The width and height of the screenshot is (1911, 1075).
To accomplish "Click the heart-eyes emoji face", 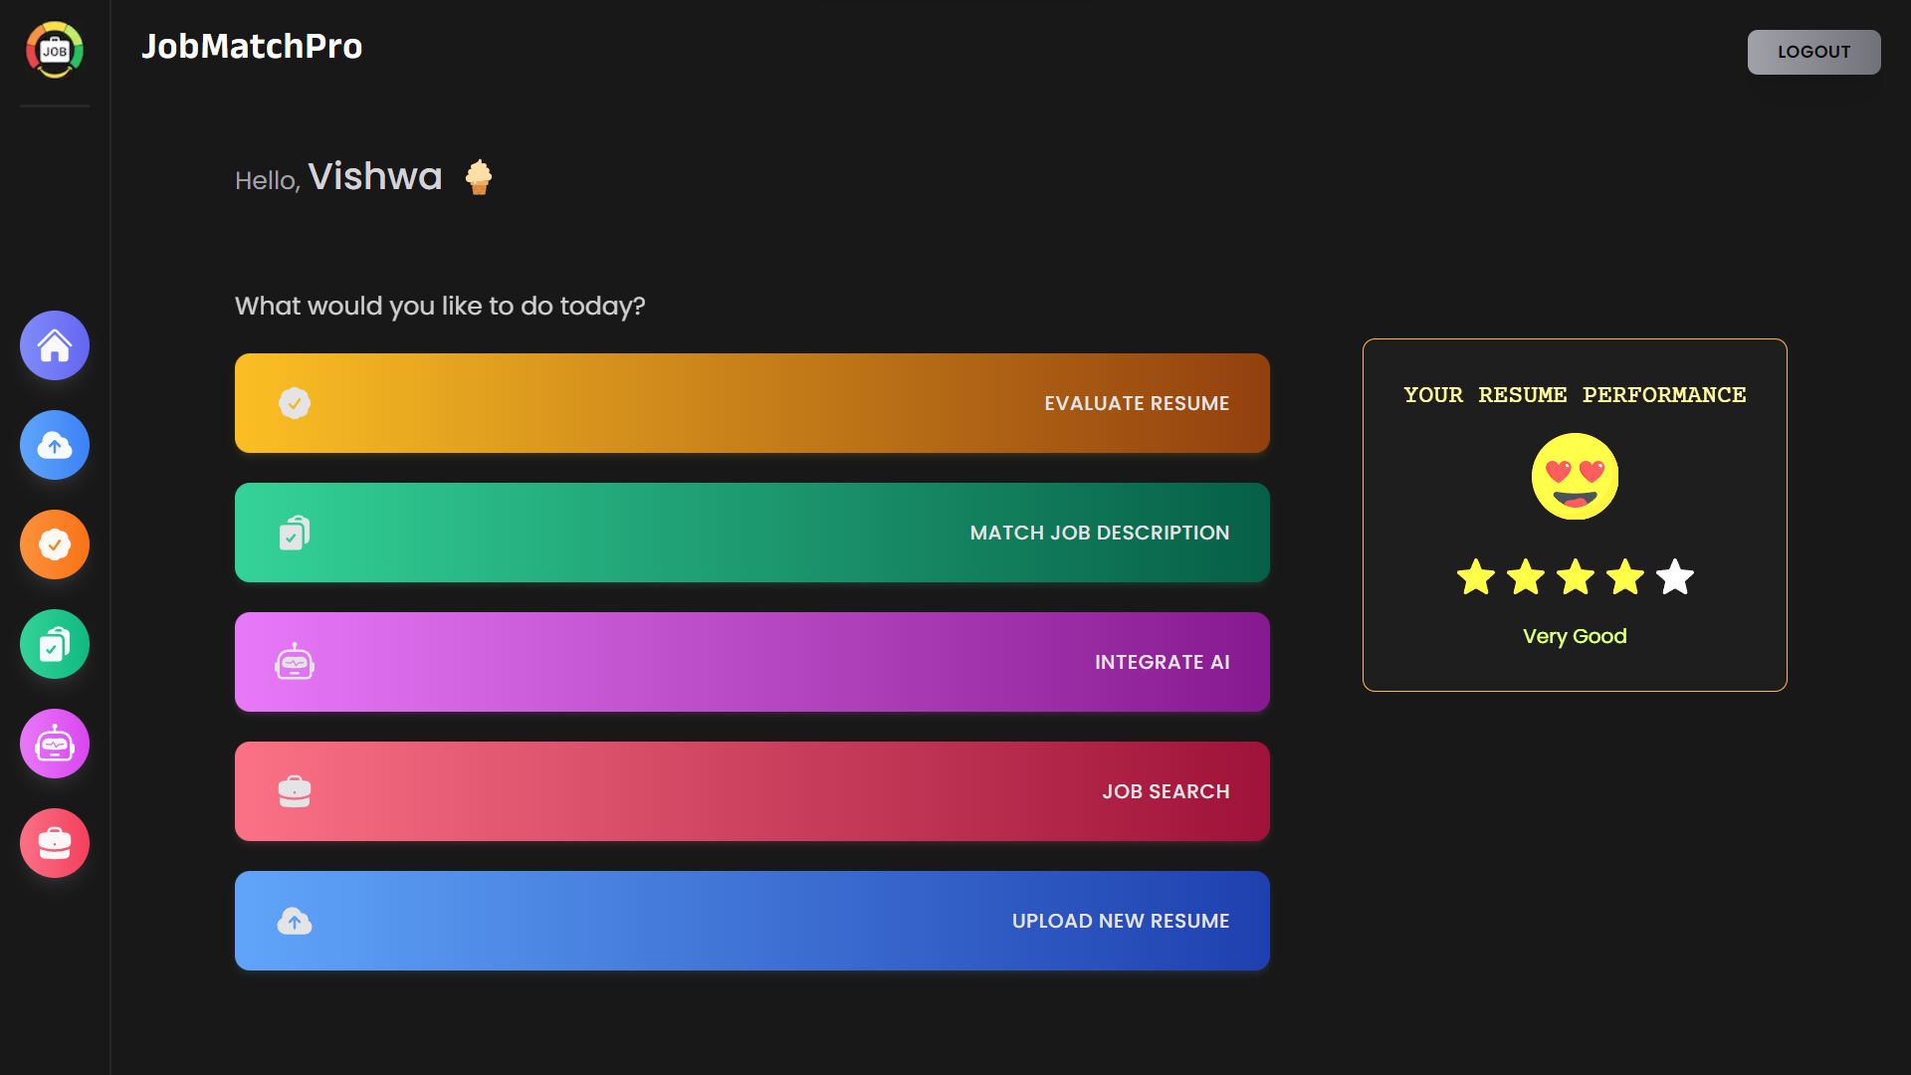I will pos(1575,477).
